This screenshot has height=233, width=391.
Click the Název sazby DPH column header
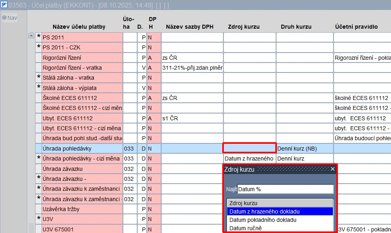pyautogui.click(x=190, y=27)
